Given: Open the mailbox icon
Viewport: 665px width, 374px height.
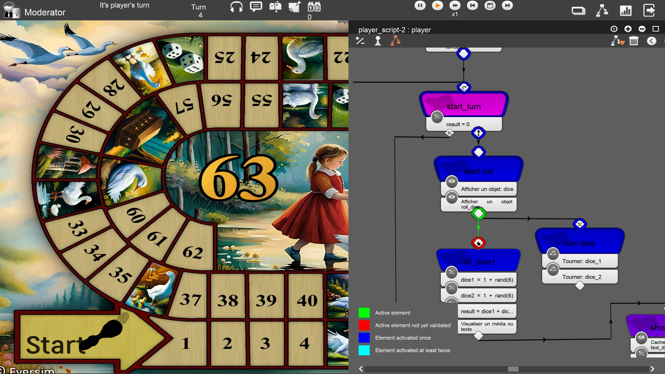Looking at the screenshot, I should [x=275, y=6].
